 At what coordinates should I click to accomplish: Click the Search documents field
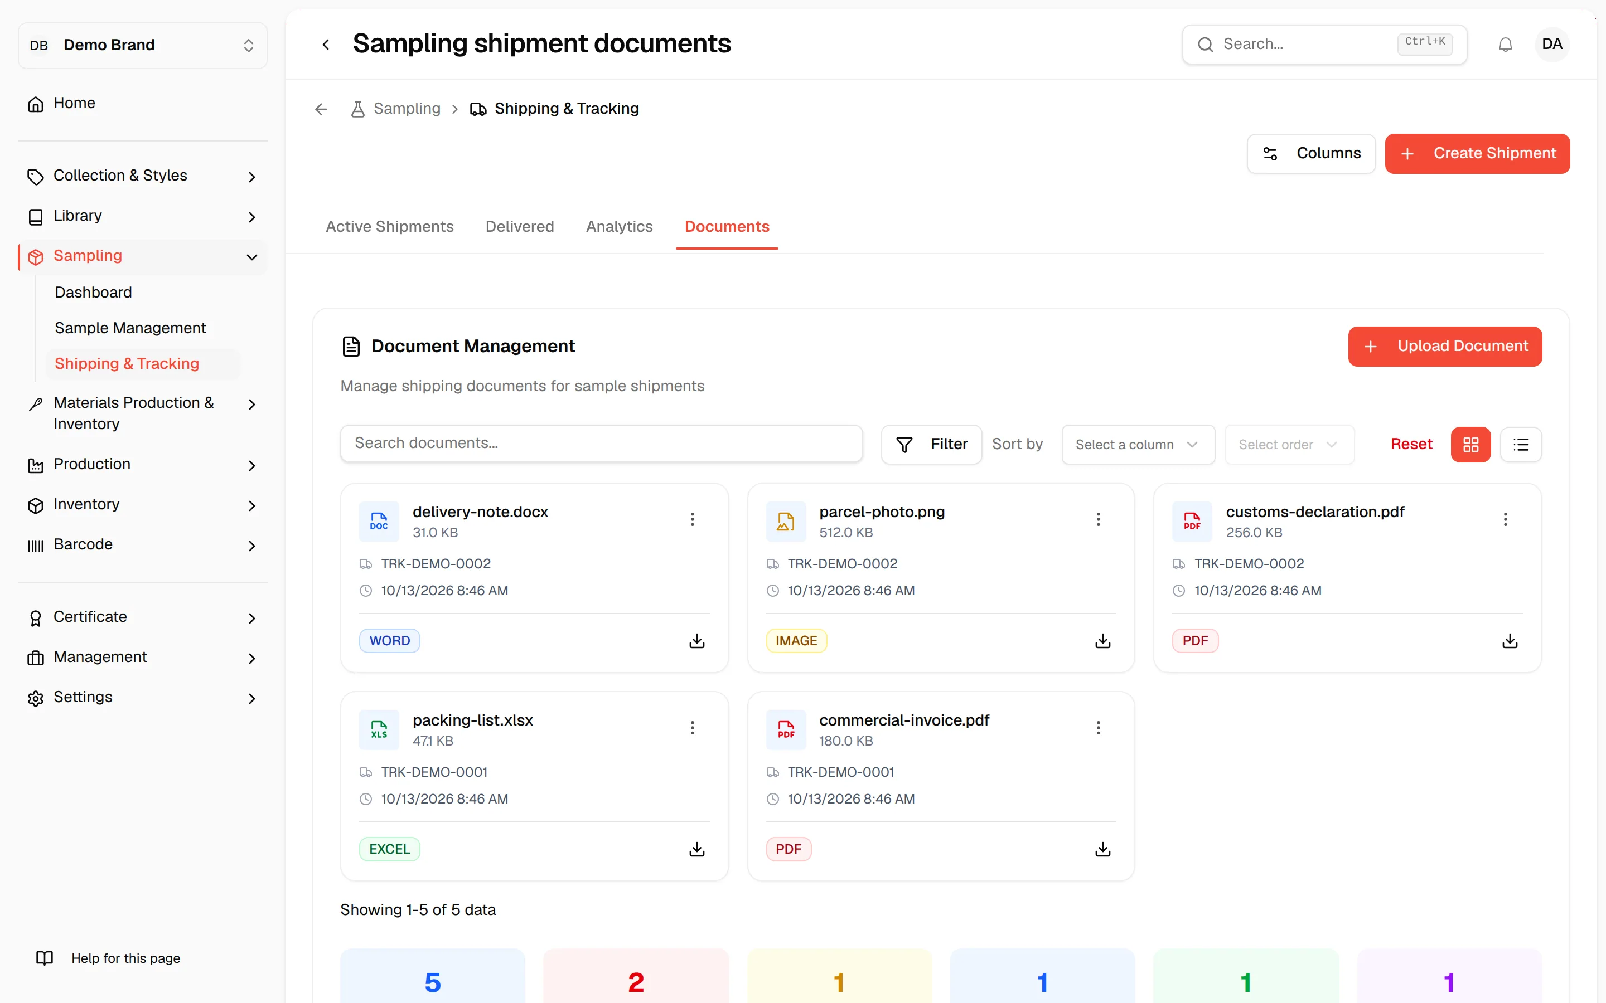601,443
